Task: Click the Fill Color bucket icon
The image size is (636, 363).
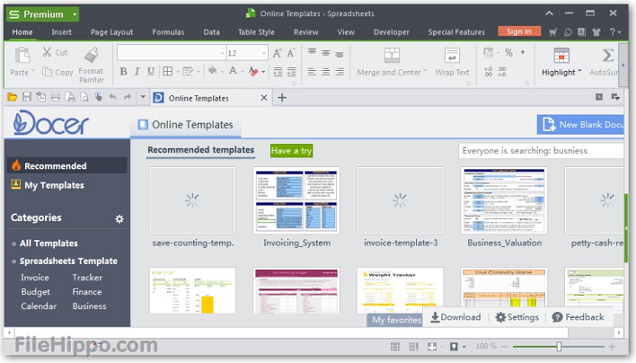Action: click(x=212, y=71)
